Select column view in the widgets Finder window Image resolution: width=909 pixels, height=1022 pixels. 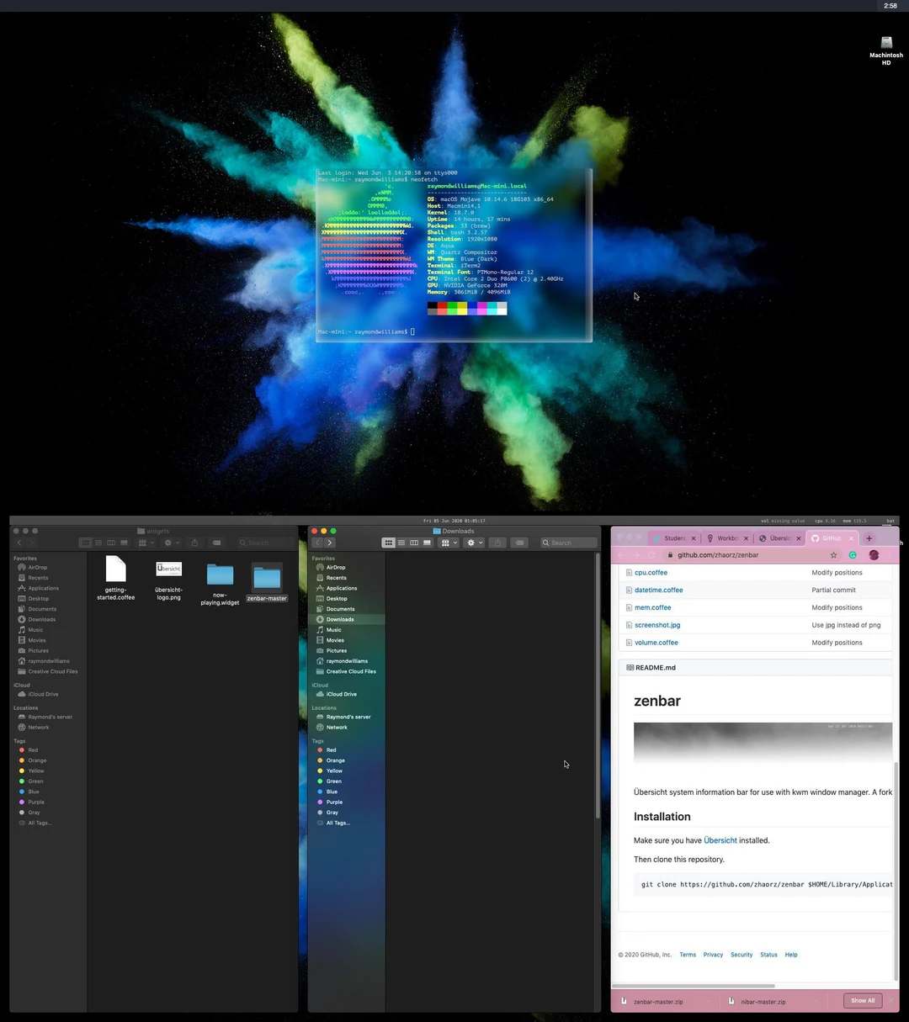pyautogui.click(x=111, y=543)
